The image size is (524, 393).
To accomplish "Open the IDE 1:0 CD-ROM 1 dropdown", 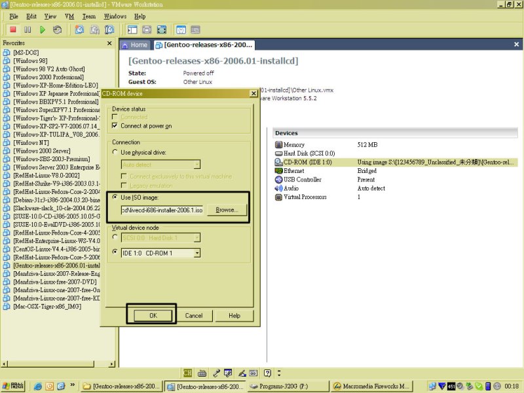I will pyautogui.click(x=197, y=253).
